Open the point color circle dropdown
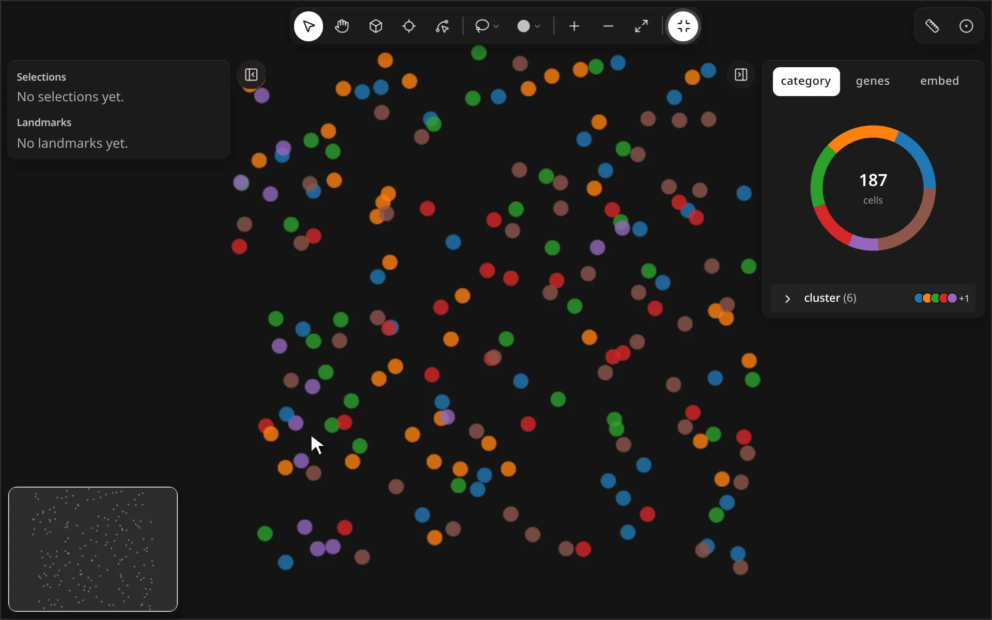 point(529,26)
